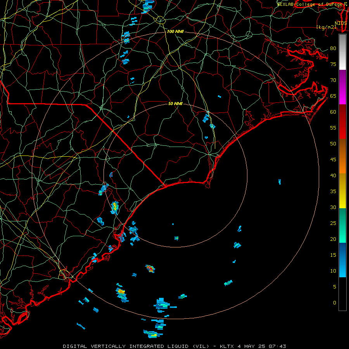This screenshot has width=349, height=349.
Task: Click the "100 NMI" range ring label
Action: coord(175,31)
